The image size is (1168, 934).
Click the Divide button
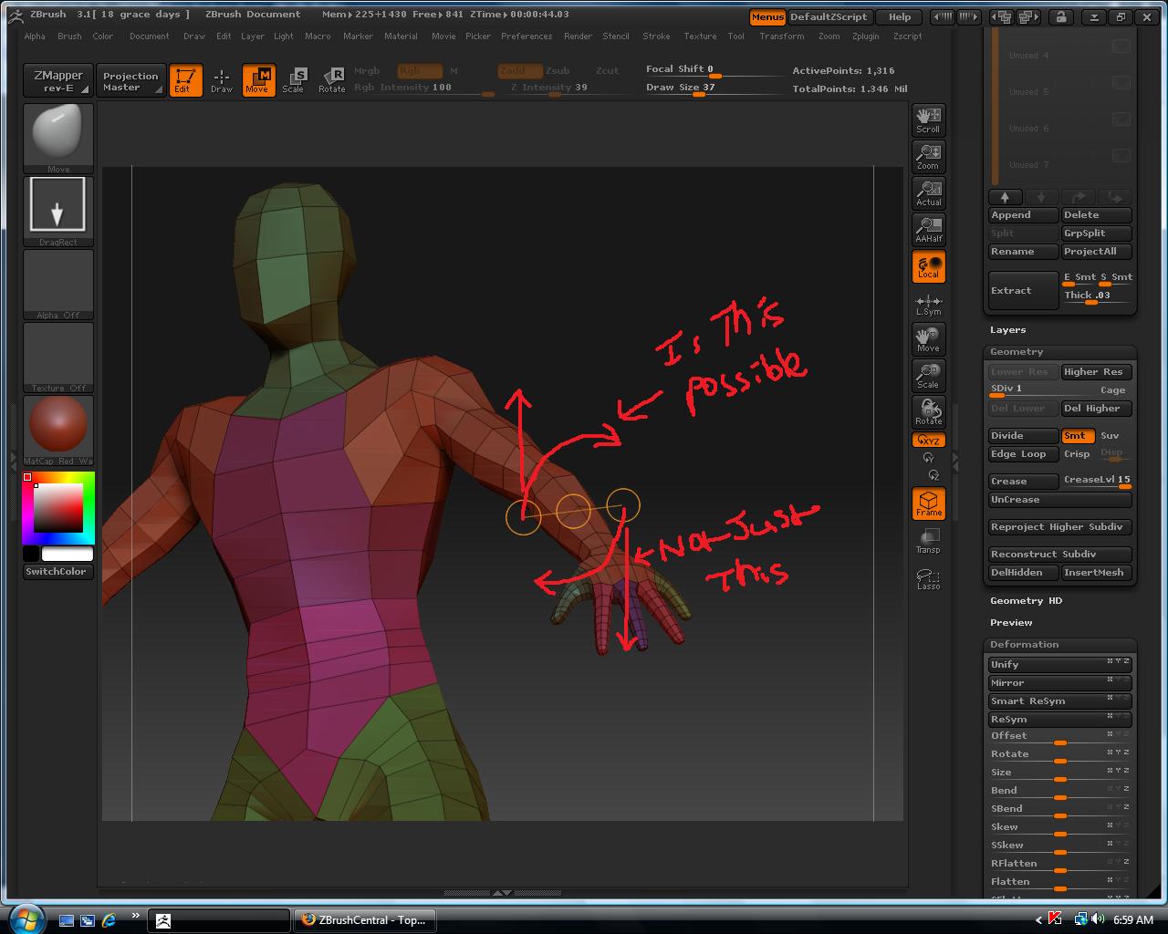[x=1023, y=436]
